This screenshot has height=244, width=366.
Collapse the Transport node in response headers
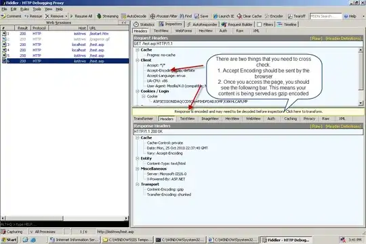pyautogui.click(x=138, y=184)
